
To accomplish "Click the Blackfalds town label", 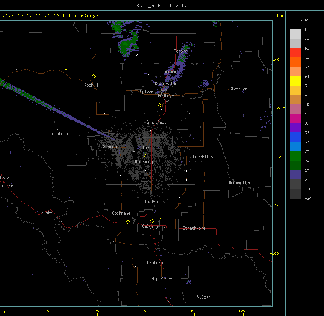I will [x=166, y=84].
